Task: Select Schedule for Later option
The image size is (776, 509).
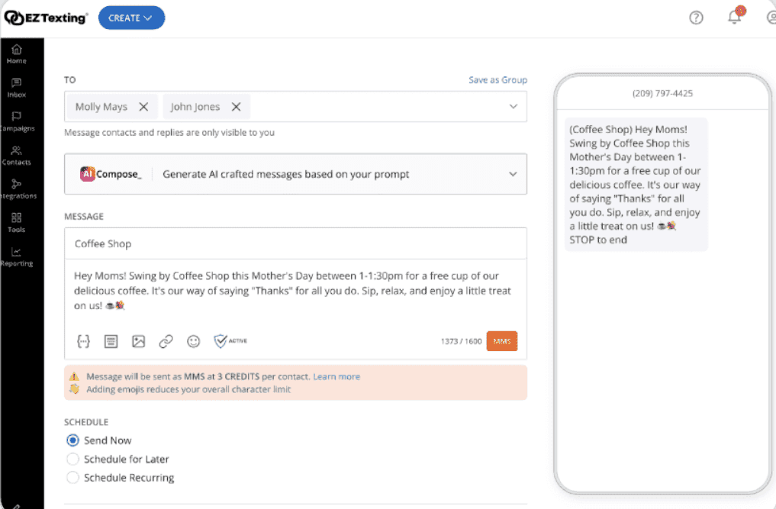Action: click(72, 459)
